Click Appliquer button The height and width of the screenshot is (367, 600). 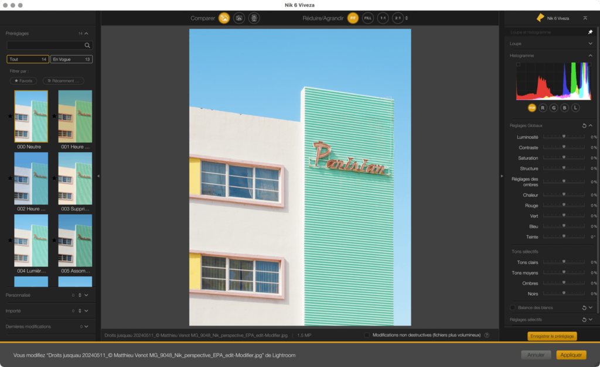(571, 355)
